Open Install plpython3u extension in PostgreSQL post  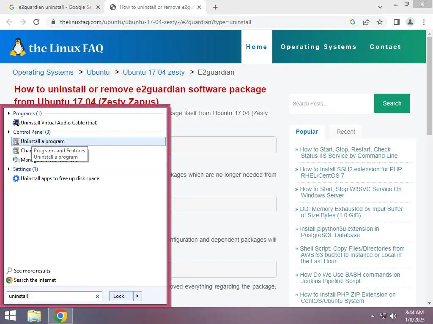click(340, 232)
